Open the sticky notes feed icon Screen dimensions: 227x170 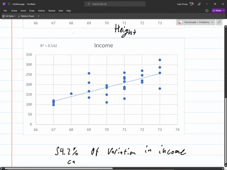[x=207, y=11]
